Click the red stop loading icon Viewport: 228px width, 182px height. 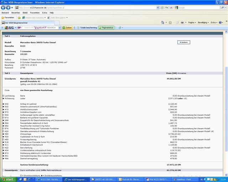coord(171,8)
